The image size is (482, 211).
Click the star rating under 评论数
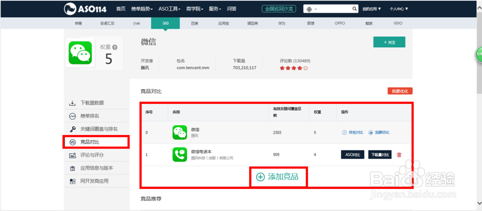pyautogui.click(x=294, y=68)
